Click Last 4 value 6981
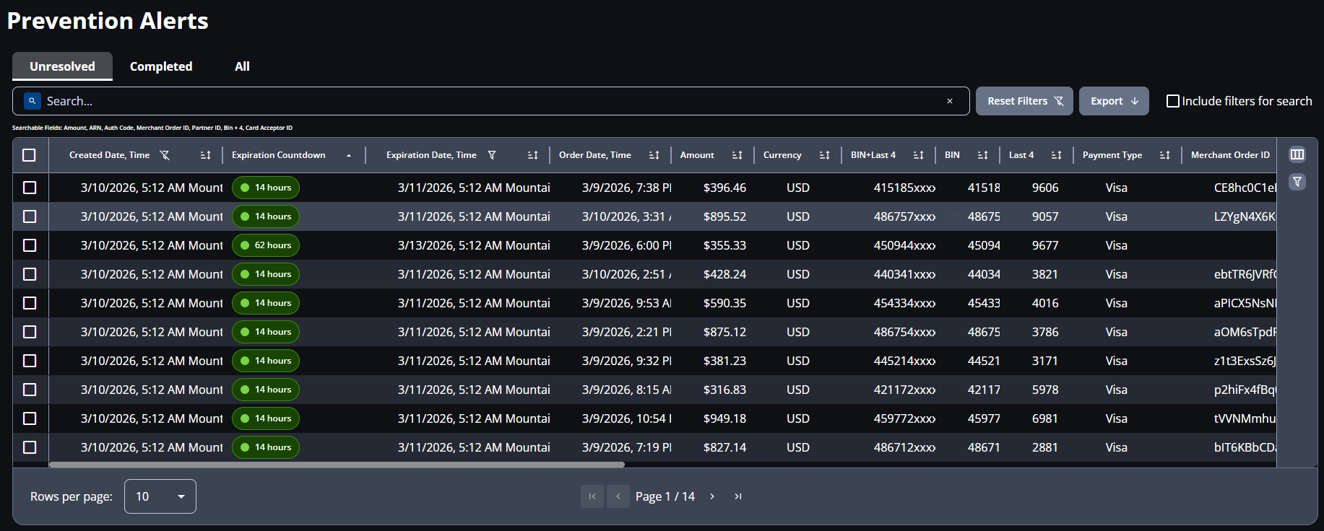Image resolution: width=1324 pixels, height=531 pixels. (1045, 418)
